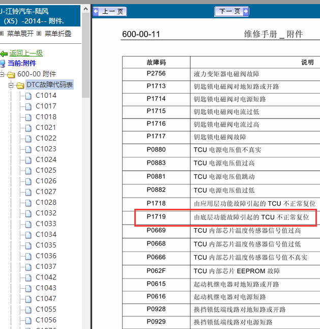Select fault code P2756 cell

pyautogui.click(x=156, y=74)
